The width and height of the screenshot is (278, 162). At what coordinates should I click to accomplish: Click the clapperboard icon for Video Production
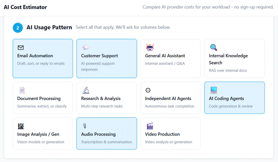point(150,126)
